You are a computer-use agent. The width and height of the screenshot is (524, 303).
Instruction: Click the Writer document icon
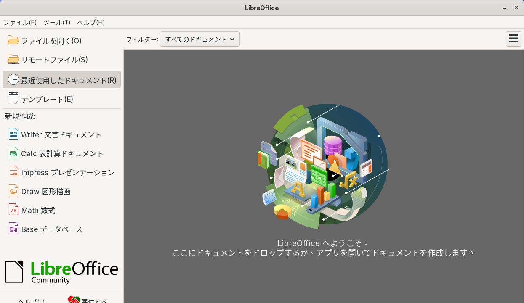[13, 134]
